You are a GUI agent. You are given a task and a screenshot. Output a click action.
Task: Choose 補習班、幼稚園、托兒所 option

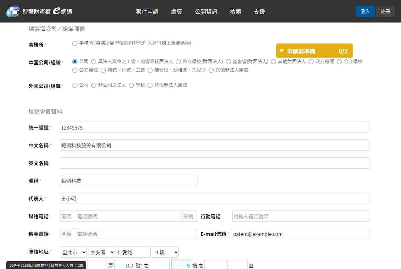pos(150,70)
